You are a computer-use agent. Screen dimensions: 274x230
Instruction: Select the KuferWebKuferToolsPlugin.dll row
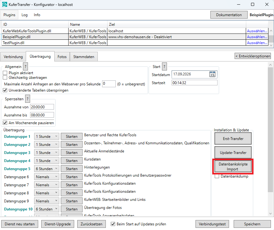coord(135,31)
